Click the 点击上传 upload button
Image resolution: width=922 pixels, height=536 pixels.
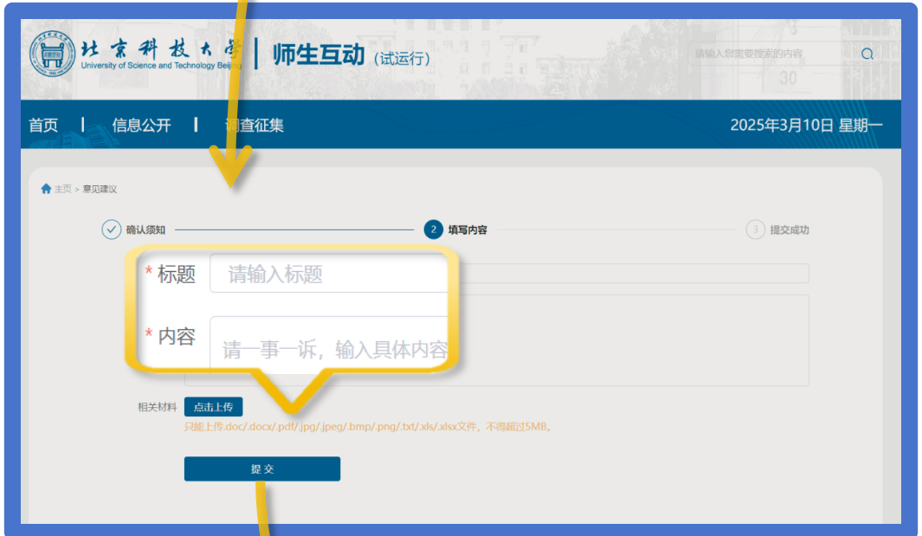pos(214,406)
